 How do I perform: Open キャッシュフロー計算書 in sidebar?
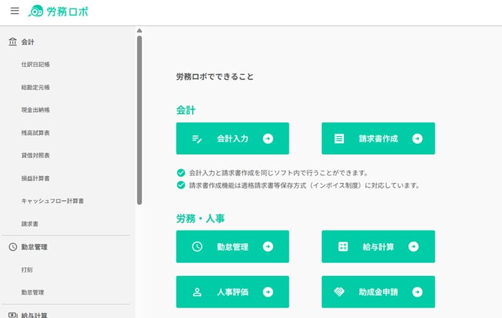pyautogui.click(x=53, y=201)
